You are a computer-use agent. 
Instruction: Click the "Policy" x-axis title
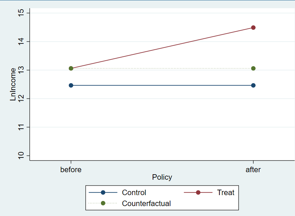[162, 177]
